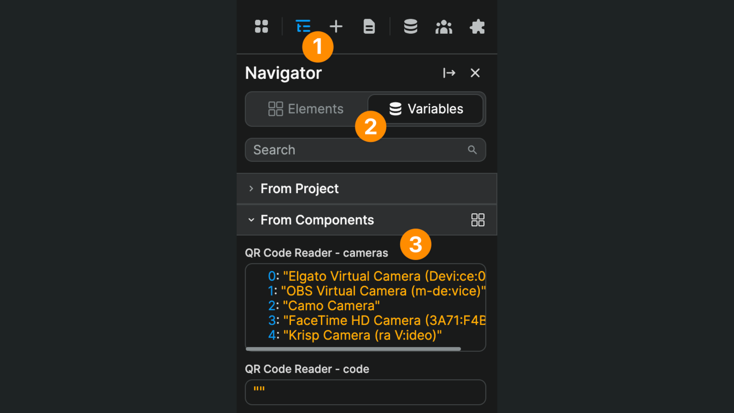
Task: Select the QR Code Reader - code value box
Action: click(365, 392)
